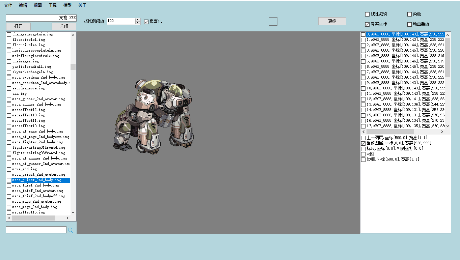Screen dimensions: 460x260
Task: Enable 动画播放 animation playback
Action: pos(409,24)
